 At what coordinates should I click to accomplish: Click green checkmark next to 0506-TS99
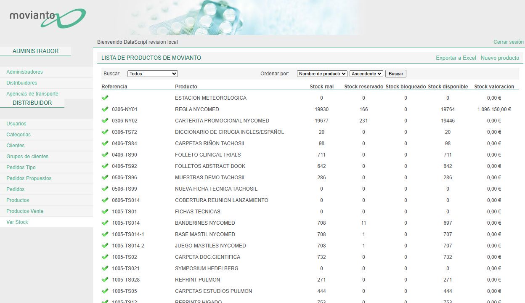click(105, 189)
